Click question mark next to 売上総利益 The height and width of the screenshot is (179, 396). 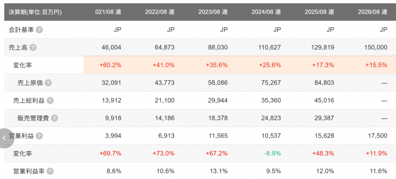pyautogui.click(x=50, y=100)
